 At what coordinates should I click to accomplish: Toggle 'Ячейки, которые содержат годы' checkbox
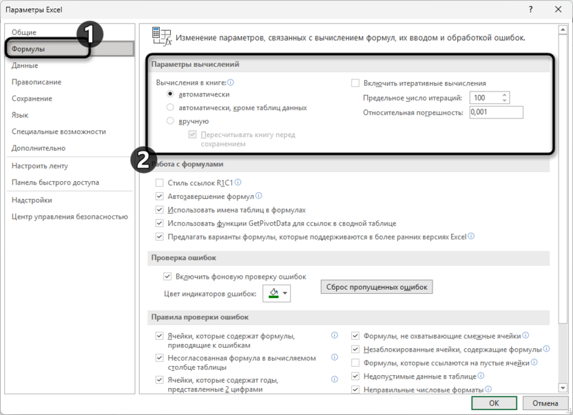click(x=159, y=380)
